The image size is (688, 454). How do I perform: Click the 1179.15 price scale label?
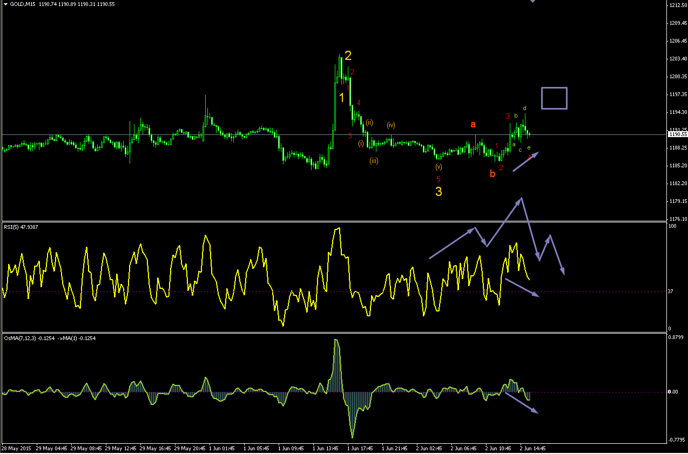tap(677, 201)
